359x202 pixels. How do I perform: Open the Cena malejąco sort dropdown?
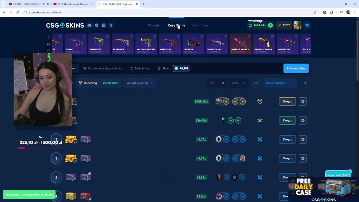[280, 83]
